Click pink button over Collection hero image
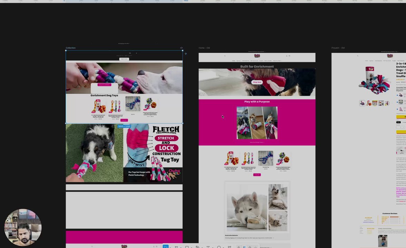Viewport: 406px width, 248px height. click(x=104, y=85)
